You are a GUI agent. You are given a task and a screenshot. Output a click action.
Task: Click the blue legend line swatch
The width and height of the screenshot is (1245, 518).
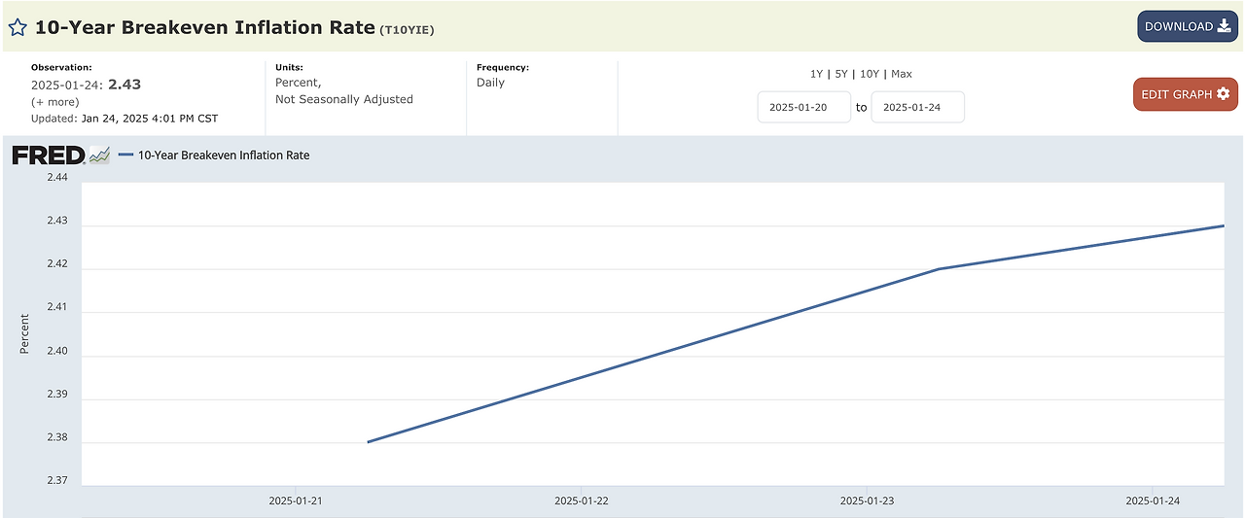tap(125, 155)
